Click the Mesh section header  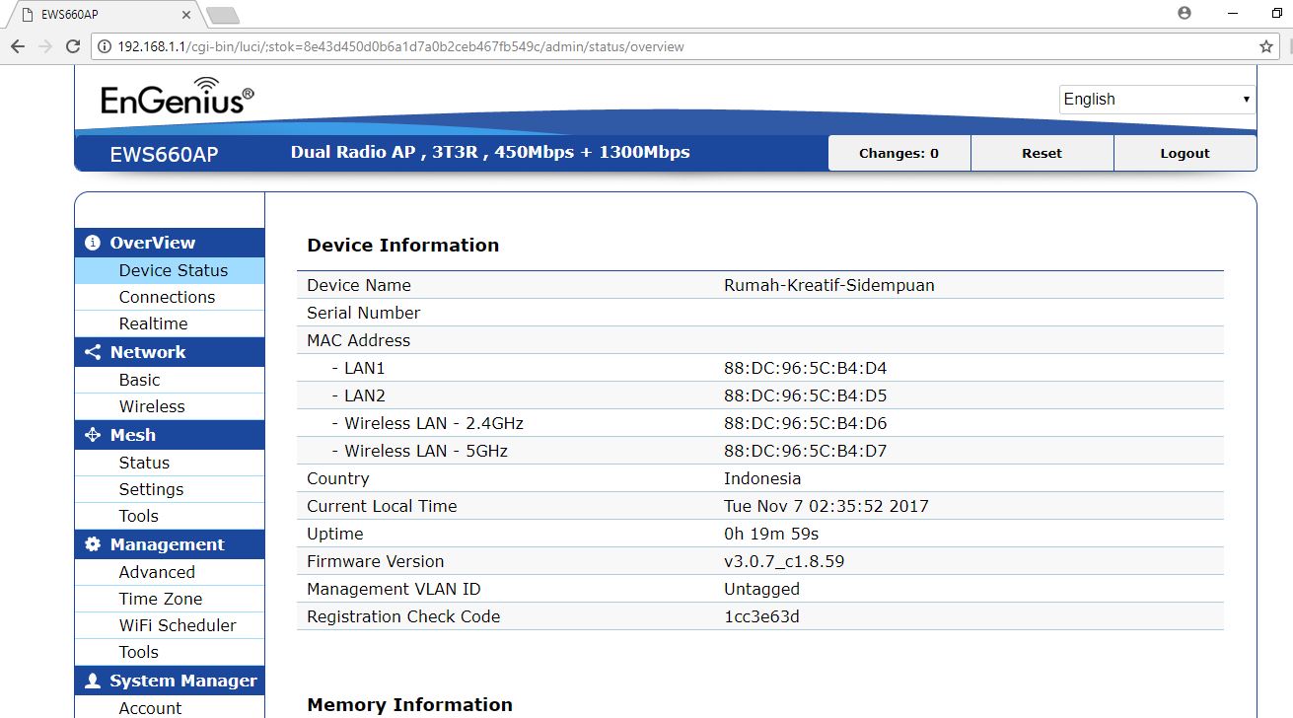point(170,435)
